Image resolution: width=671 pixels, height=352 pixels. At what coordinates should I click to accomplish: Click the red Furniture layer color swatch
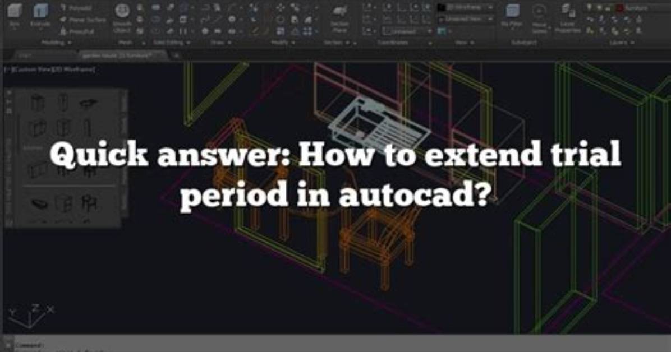click(x=619, y=8)
